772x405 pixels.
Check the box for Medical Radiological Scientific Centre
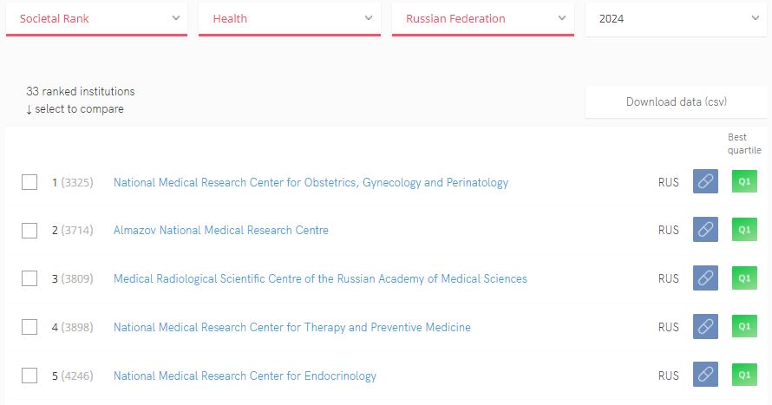[29, 278]
